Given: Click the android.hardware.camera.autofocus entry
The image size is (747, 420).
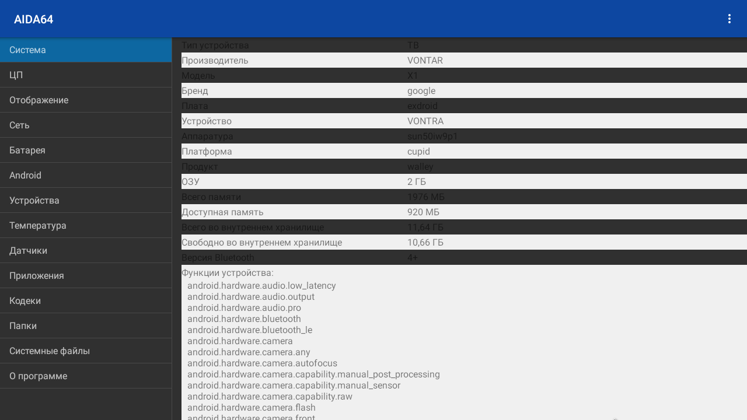Looking at the screenshot, I should 262,363.
